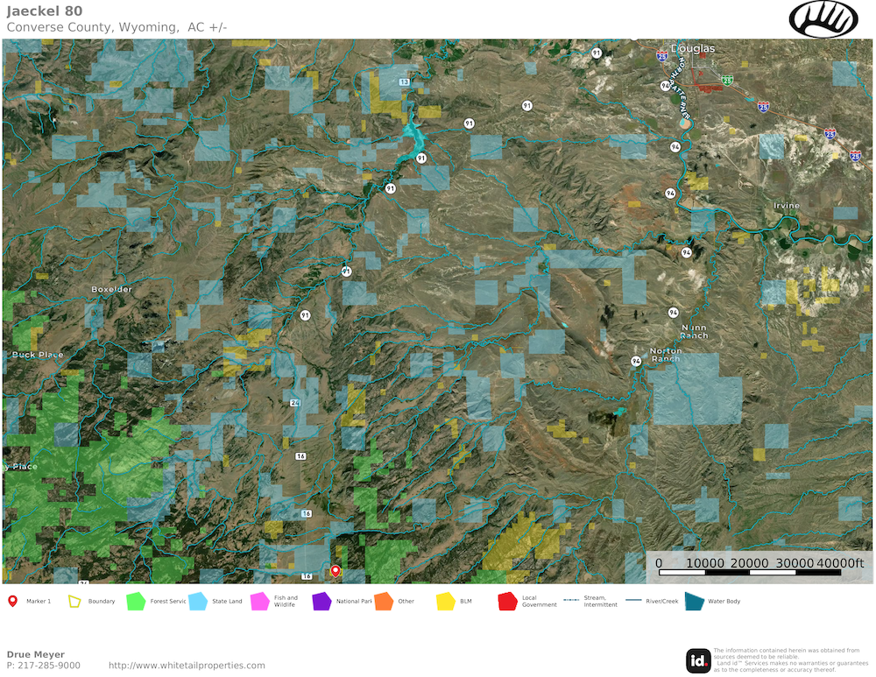The image size is (876, 677).
Task: Click the Interstate 25 shield near Douglas
Action: coord(661,56)
